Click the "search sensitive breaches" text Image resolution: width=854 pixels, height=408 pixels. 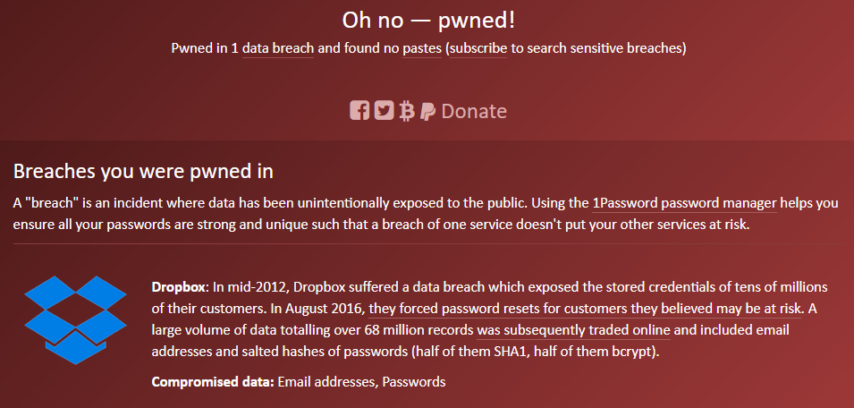(605, 47)
